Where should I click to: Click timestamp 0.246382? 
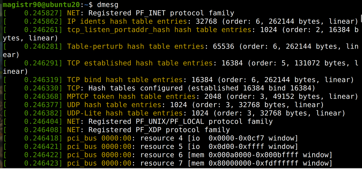click(41, 113)
